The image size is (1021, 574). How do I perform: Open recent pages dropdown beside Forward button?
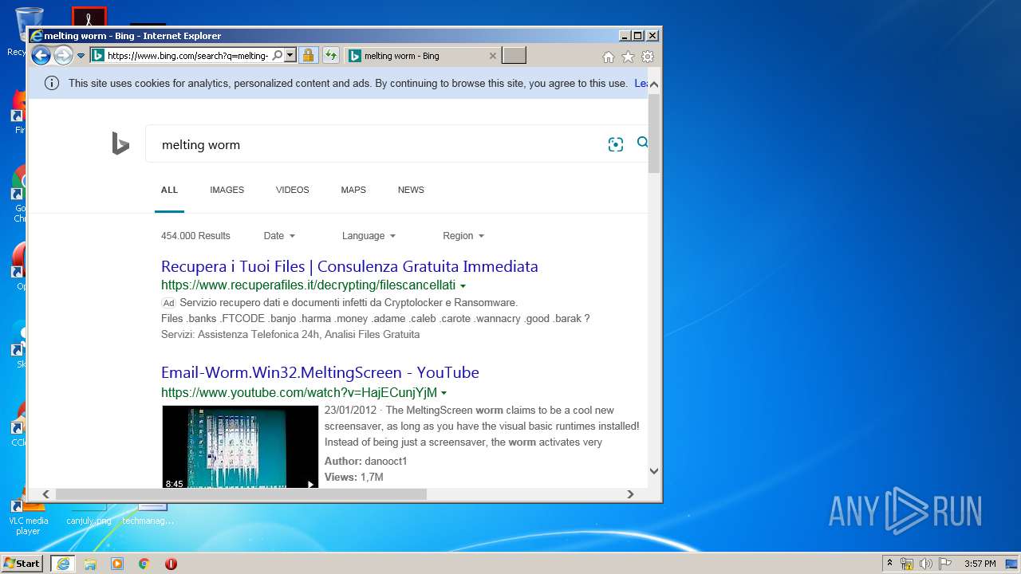(81, 56)
